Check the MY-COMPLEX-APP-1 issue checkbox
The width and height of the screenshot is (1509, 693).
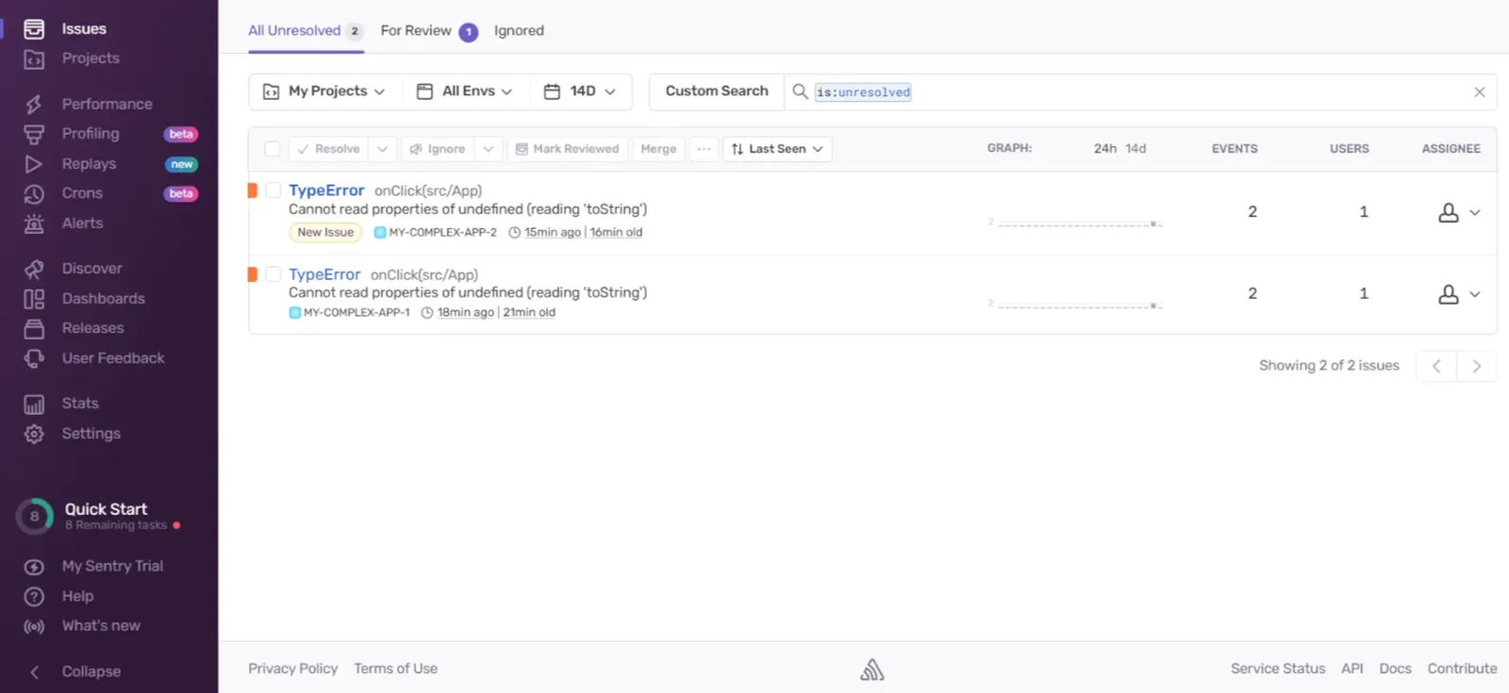[273, 274]
